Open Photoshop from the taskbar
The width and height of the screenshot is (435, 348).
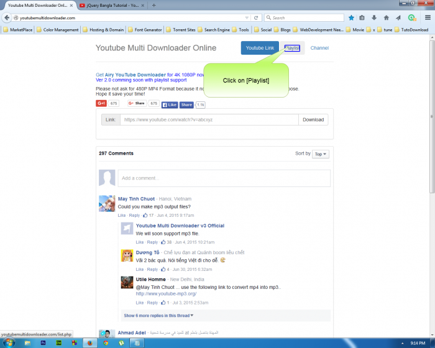[x=43, y=343]
